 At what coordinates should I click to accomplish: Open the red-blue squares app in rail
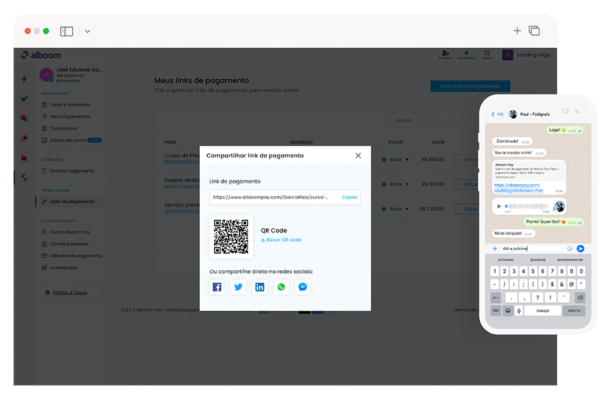point(24,118)
